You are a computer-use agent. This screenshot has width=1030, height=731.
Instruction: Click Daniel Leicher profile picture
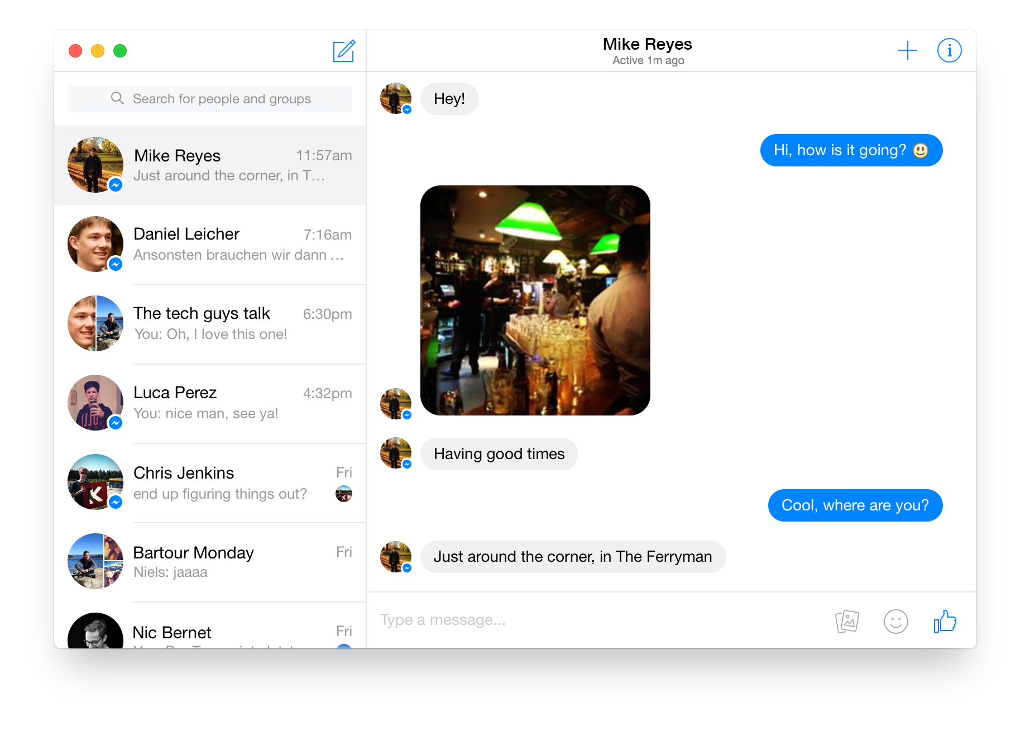tap(95, 244)
